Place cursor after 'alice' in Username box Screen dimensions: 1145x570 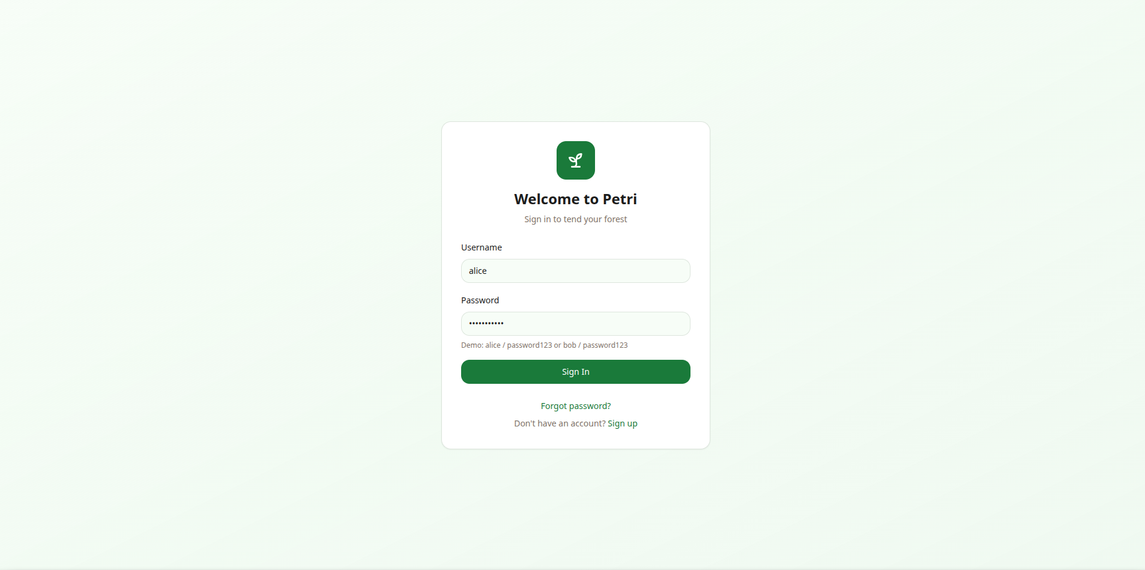tap(488, 271)
